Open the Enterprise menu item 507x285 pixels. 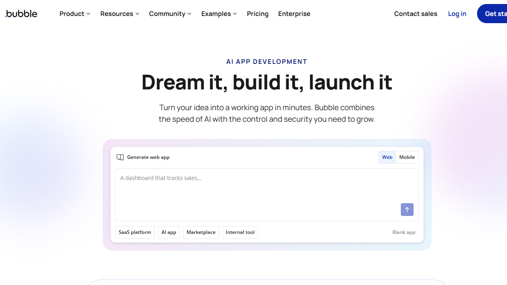pyautogui.click(x=294, y=14)
